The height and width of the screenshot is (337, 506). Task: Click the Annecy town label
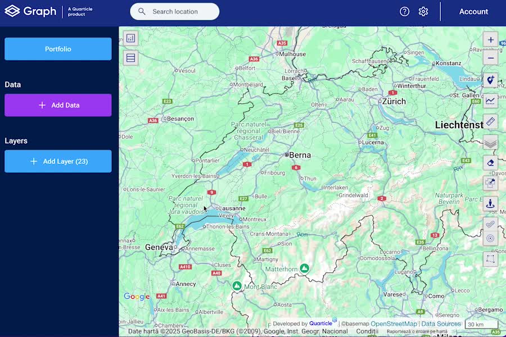(x=186, y=284)
